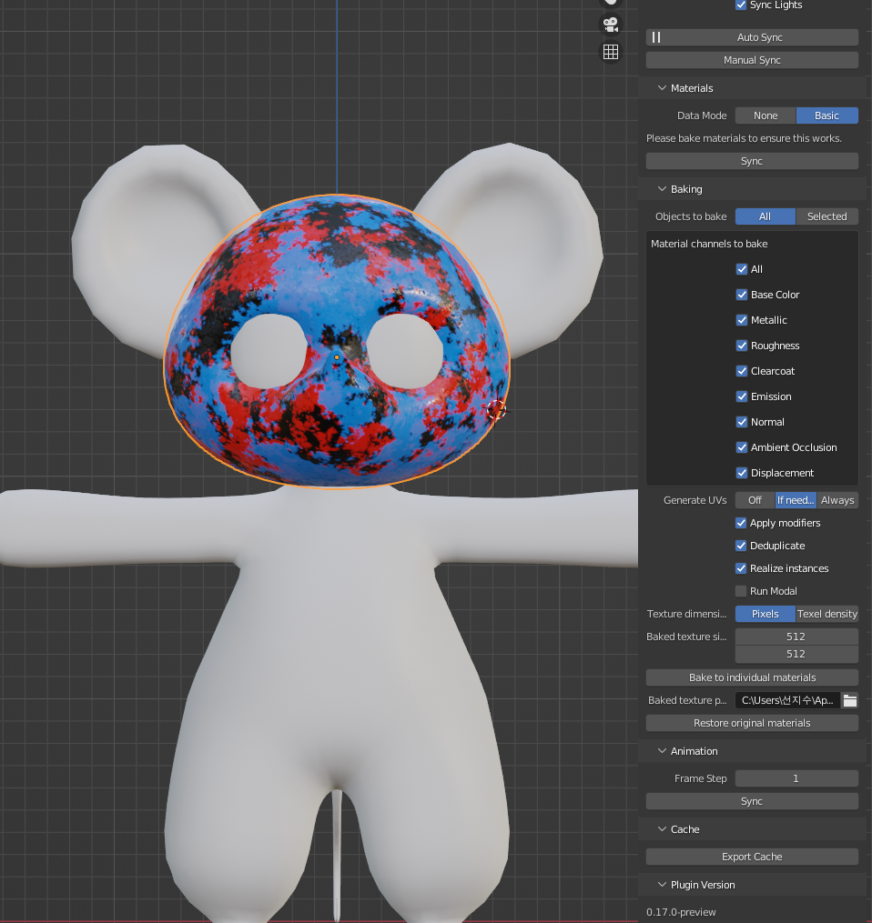Screen dimensions: 872x923
Task: Collapse the Animation section
Action: click(x=663, y=751)
